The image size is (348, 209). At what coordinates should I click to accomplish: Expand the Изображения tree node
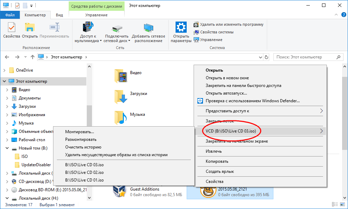pyautogui.click(x=7, y=115)
